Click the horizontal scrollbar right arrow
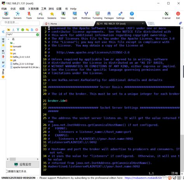Screen dimensions: 184x180 (38, 159)
